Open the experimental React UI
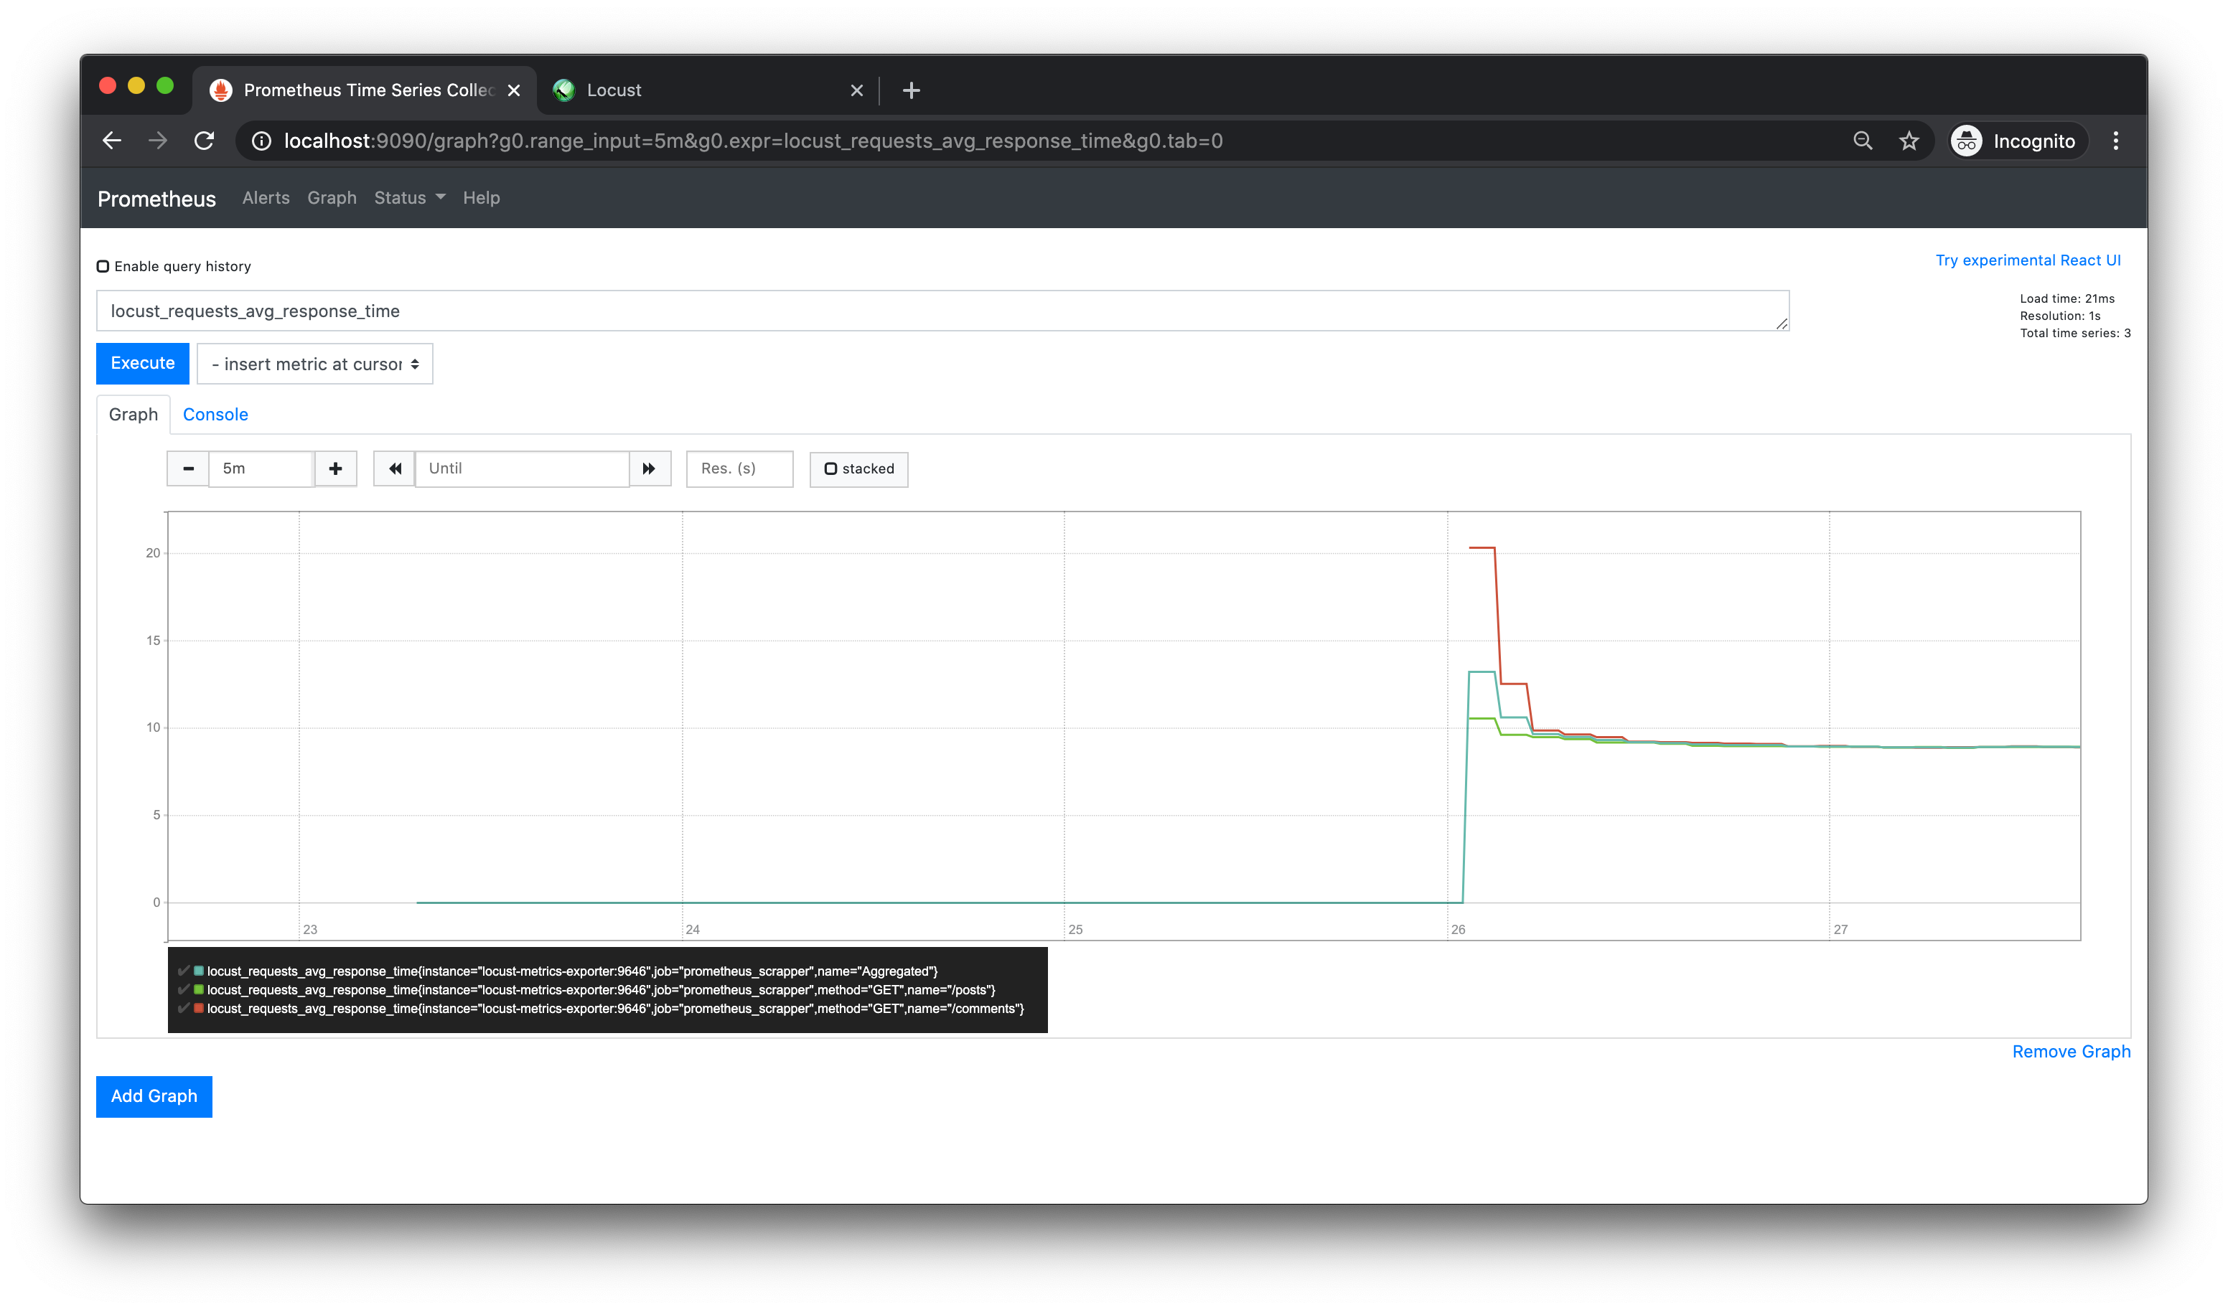Screen dimensions: 2228x1310 (2028, 259)
